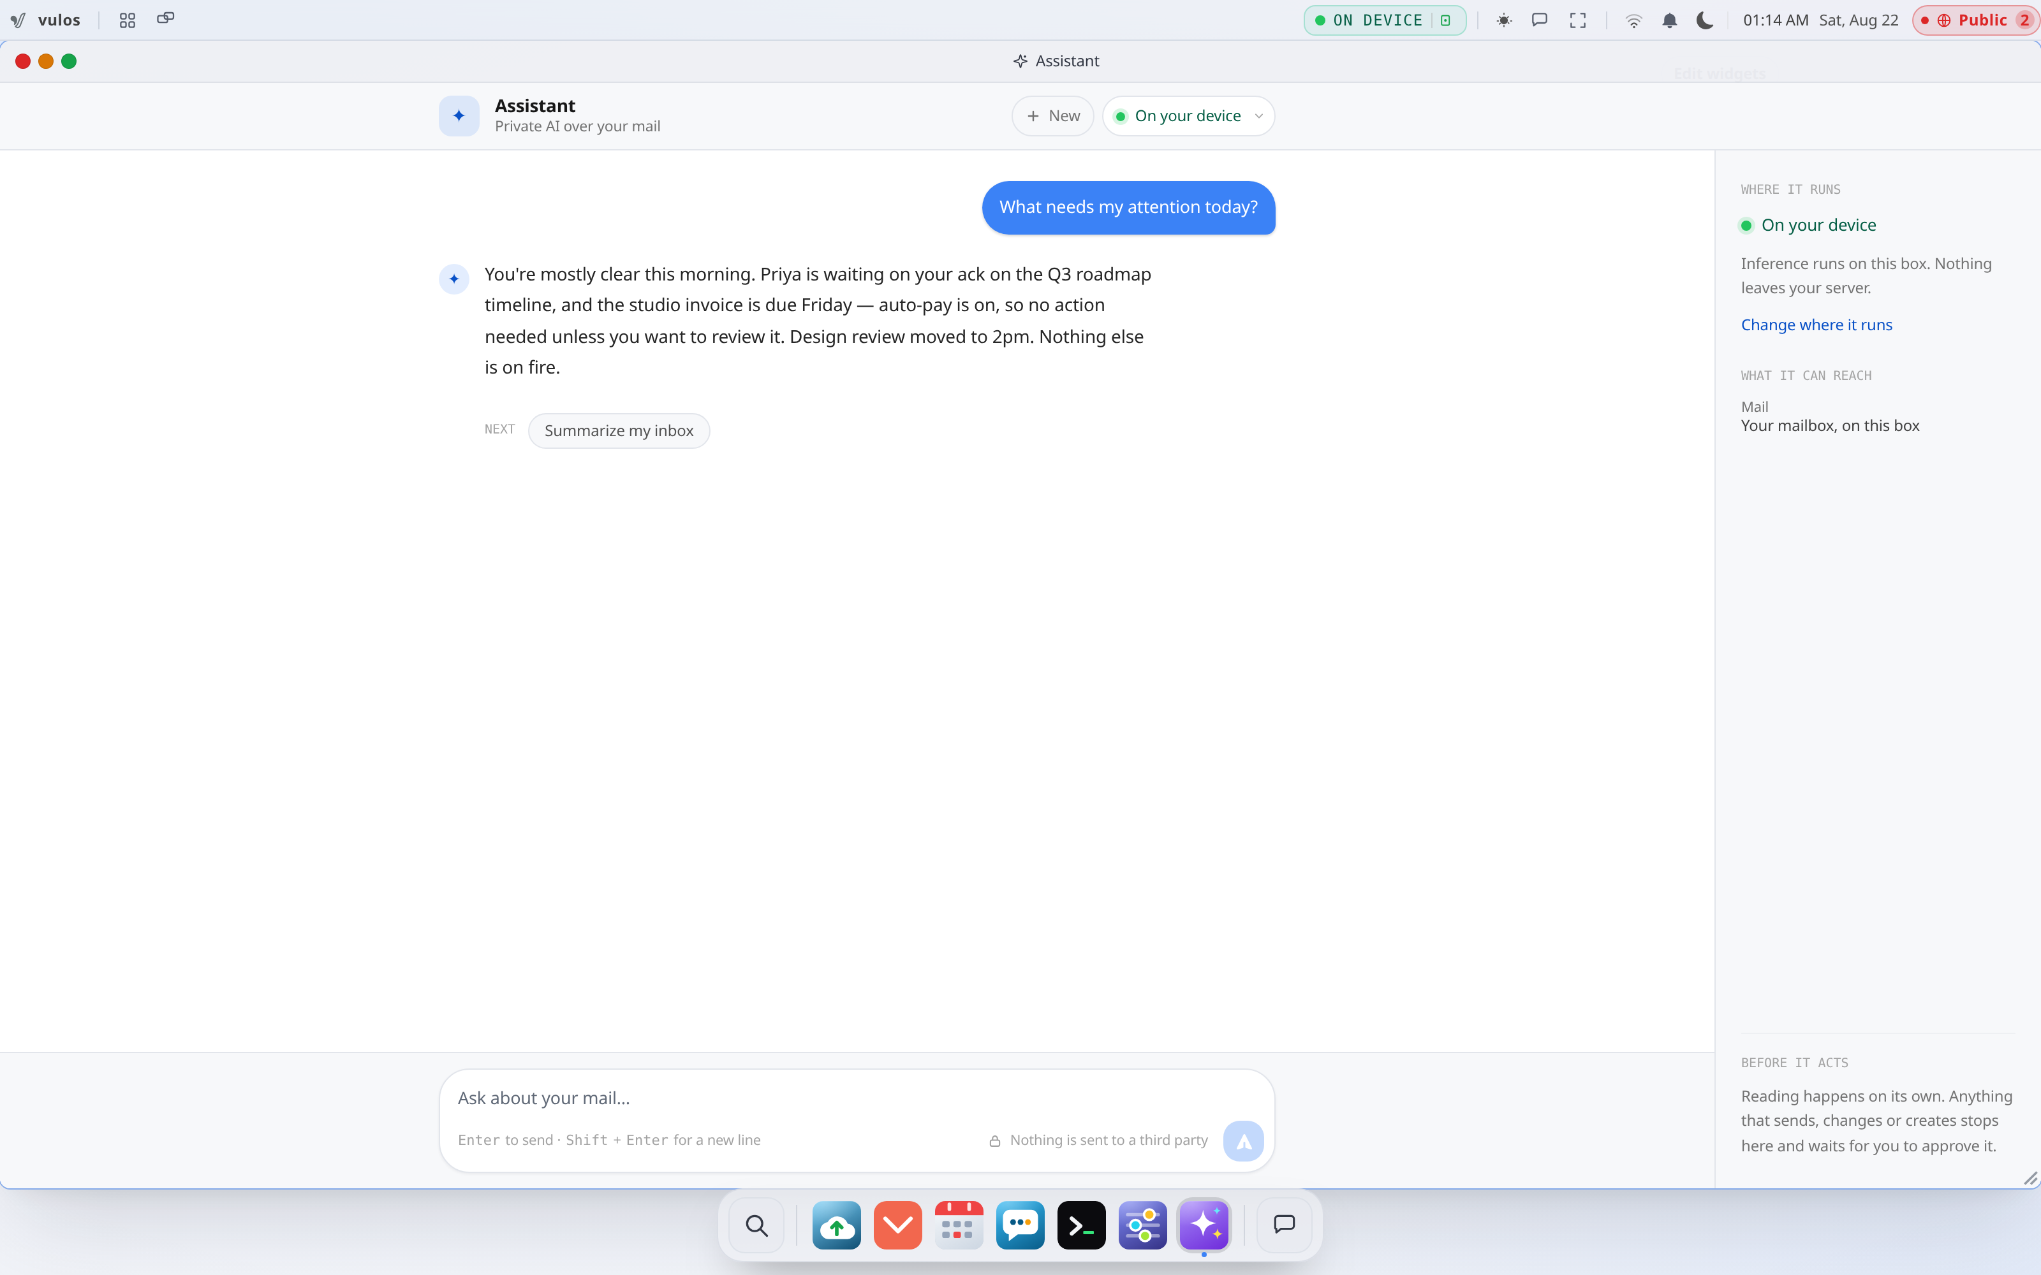Start a New conversation
The height and width of the screenshot is (1275, 2041).
tap(1052, 115)
